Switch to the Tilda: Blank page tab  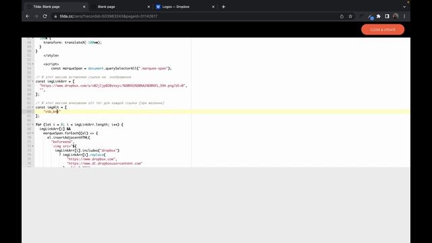(x=55, y=7)
